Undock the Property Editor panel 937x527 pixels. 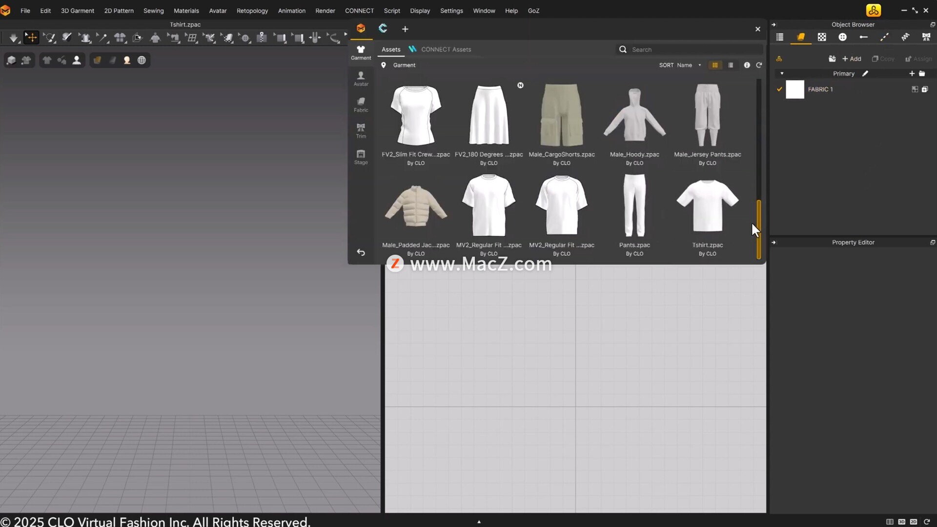(x=933, y=242)
